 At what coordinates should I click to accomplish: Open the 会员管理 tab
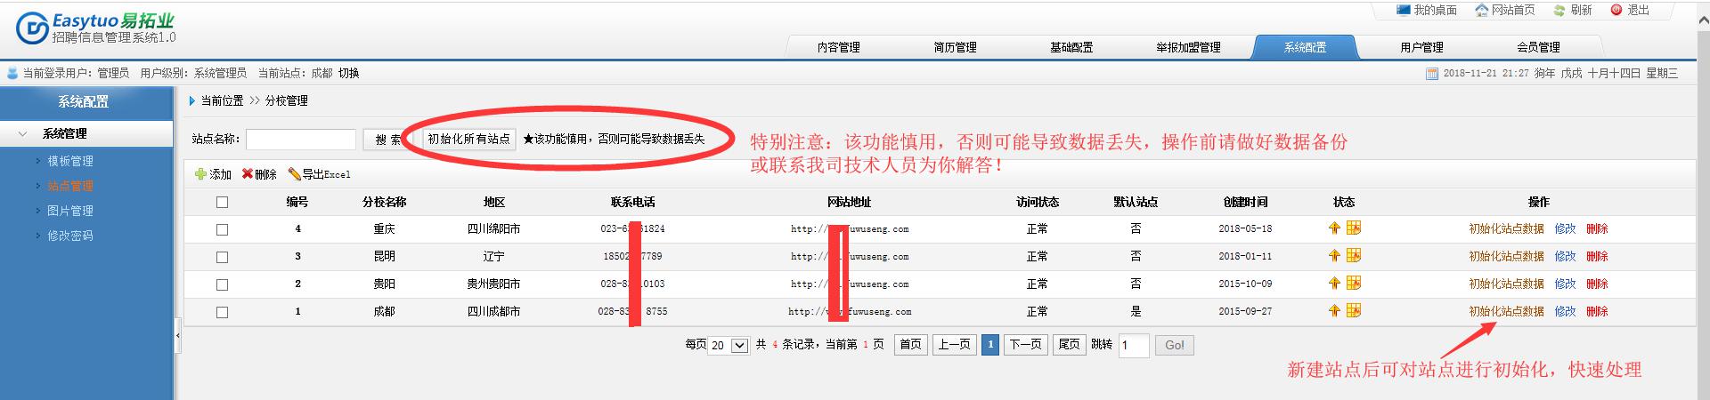point(1538,47)
